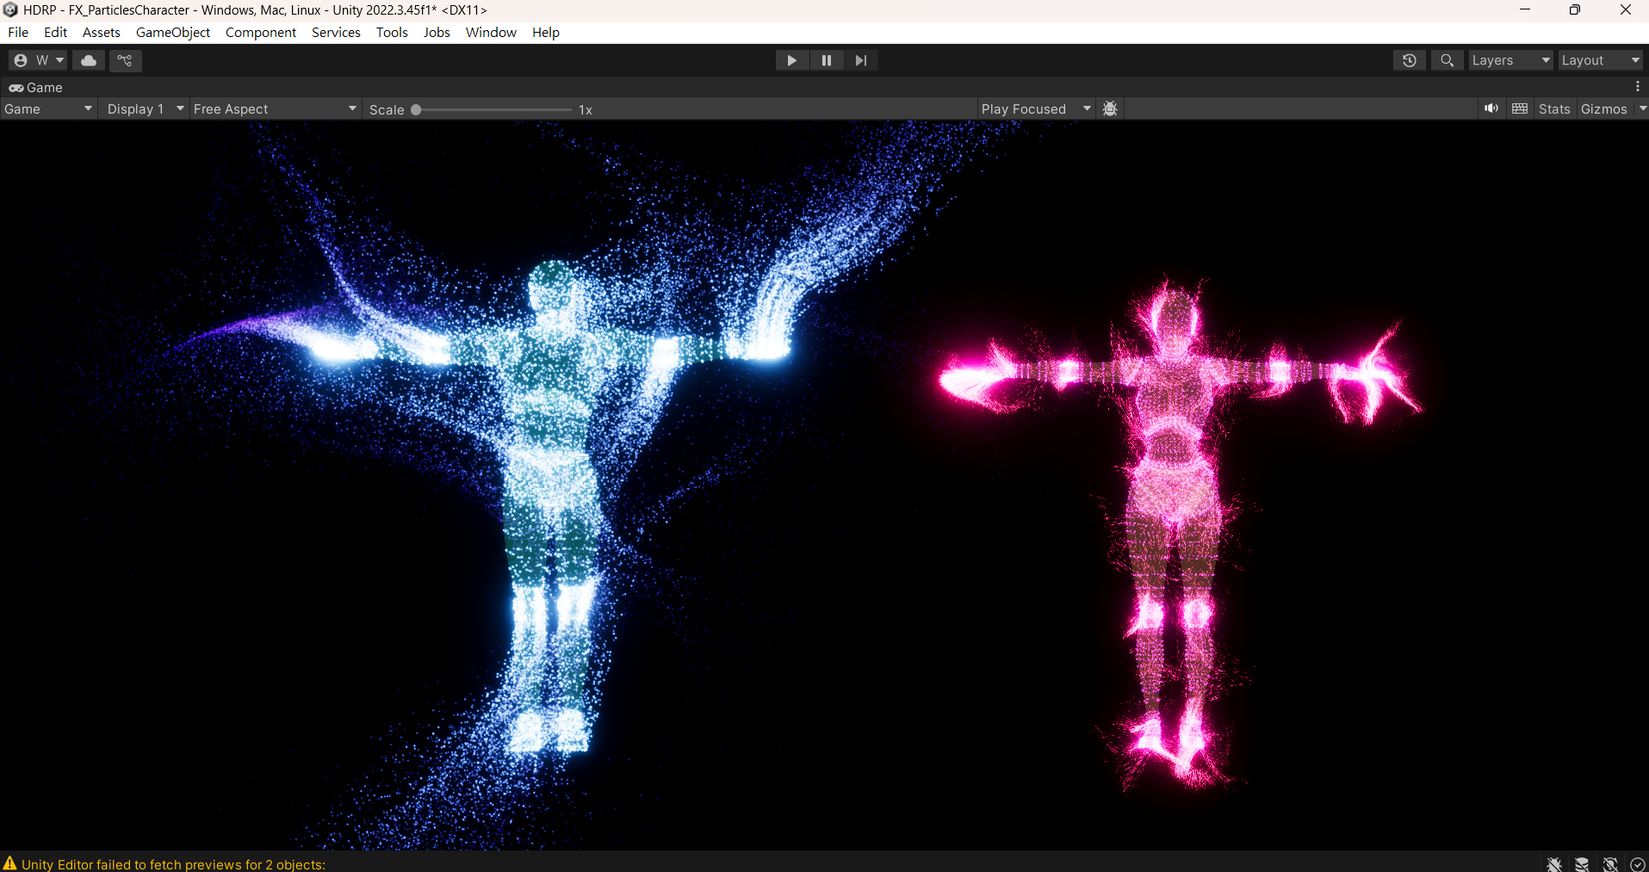Open the Help menu
Screen dimensions: 1649x872
[x=546, y=32]
